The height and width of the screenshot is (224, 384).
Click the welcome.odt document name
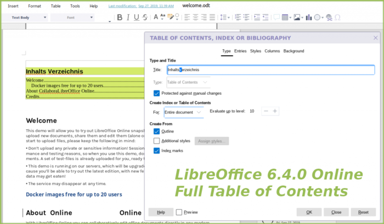coord(196,5)
